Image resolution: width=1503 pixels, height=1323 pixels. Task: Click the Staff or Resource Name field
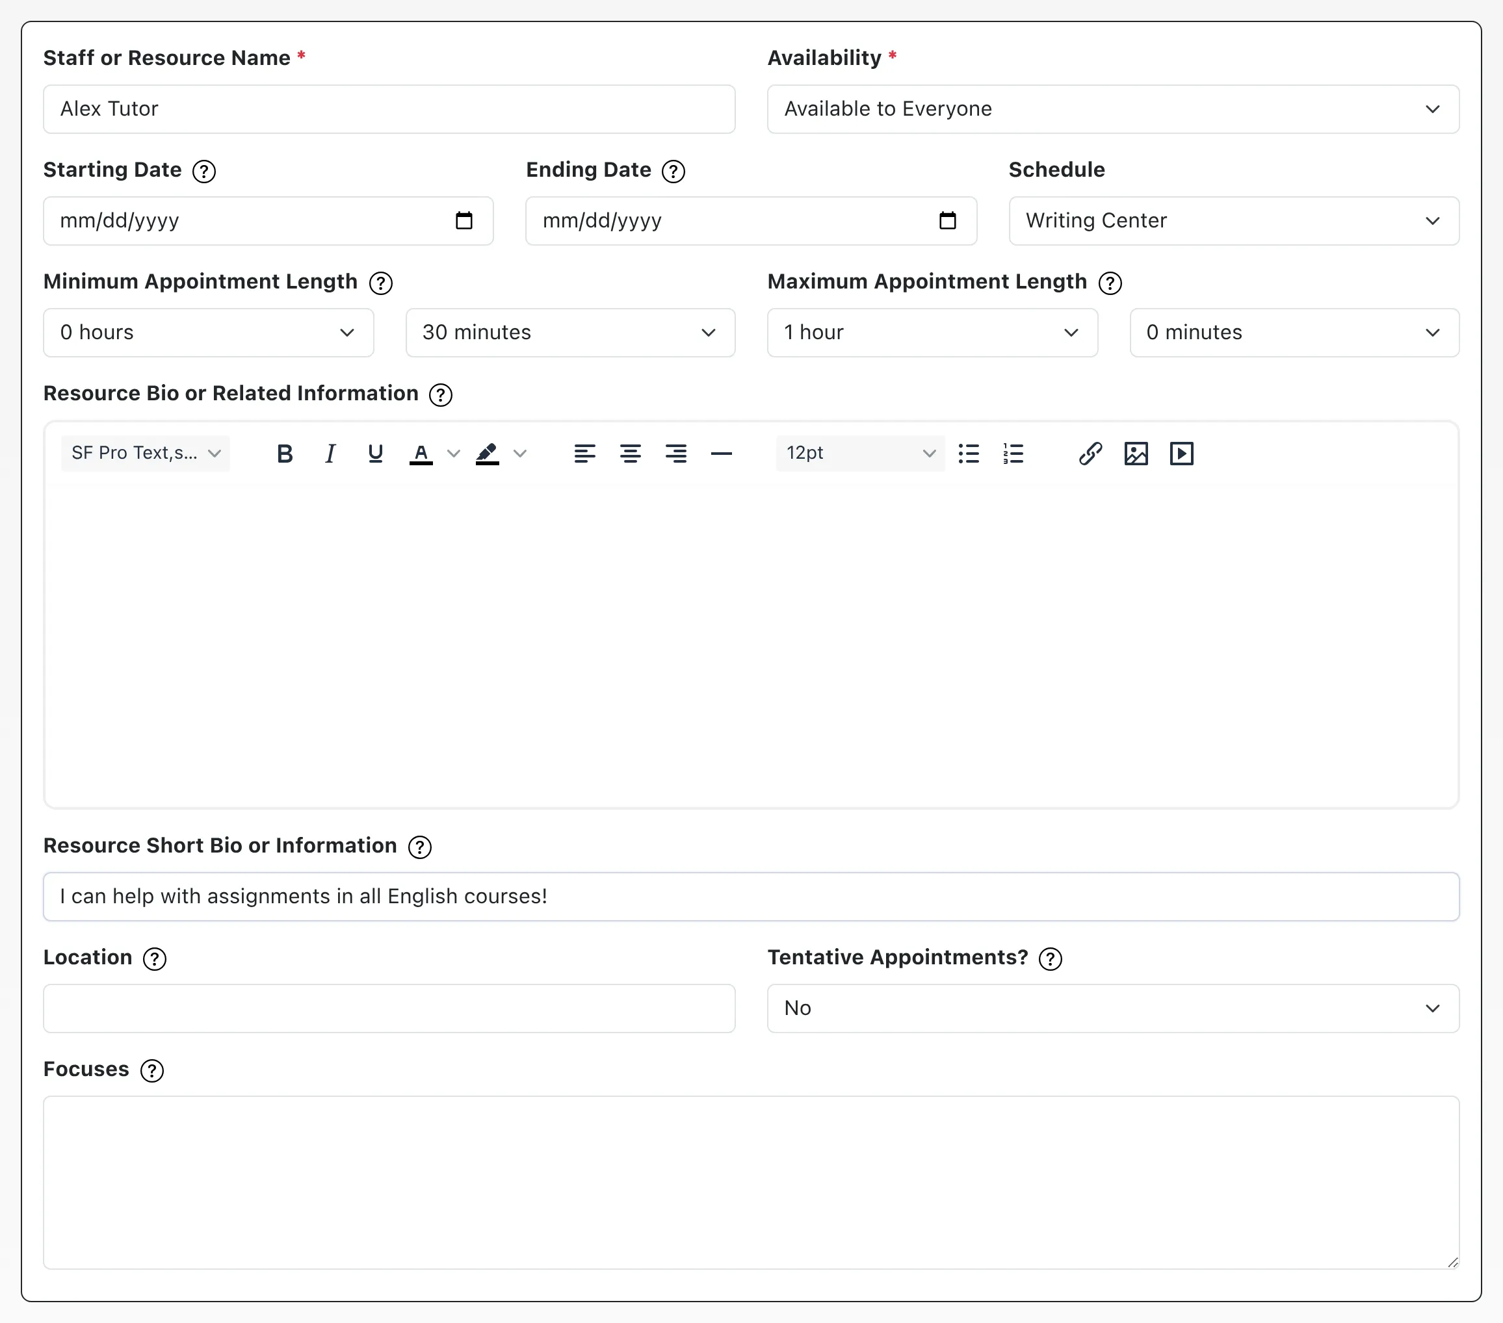[389, 109]
